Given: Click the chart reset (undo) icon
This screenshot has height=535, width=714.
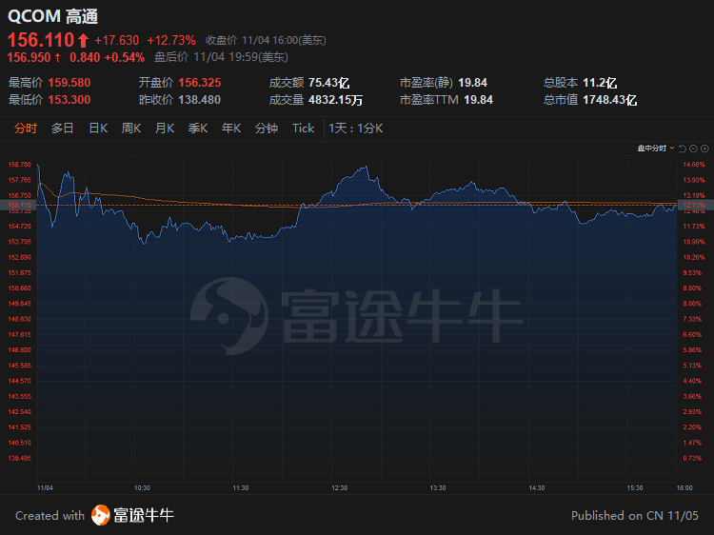Looking at the screenshot, I should tap(682, 149).
